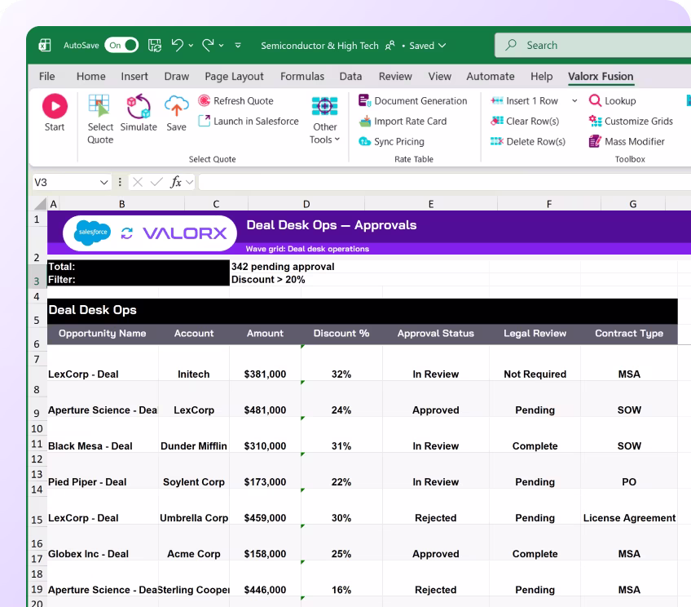Screen dimensions: 691x607
Task: Open the Page Layout tab
Action: tap(234, 77)
